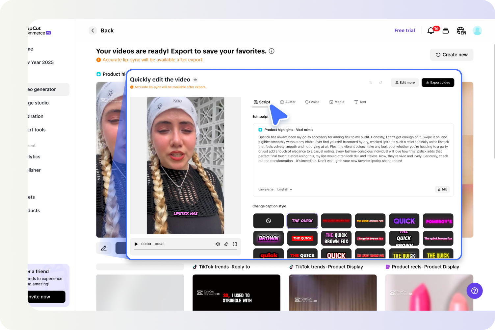
Task: Open the Media tab
Action: coord(337,102)
